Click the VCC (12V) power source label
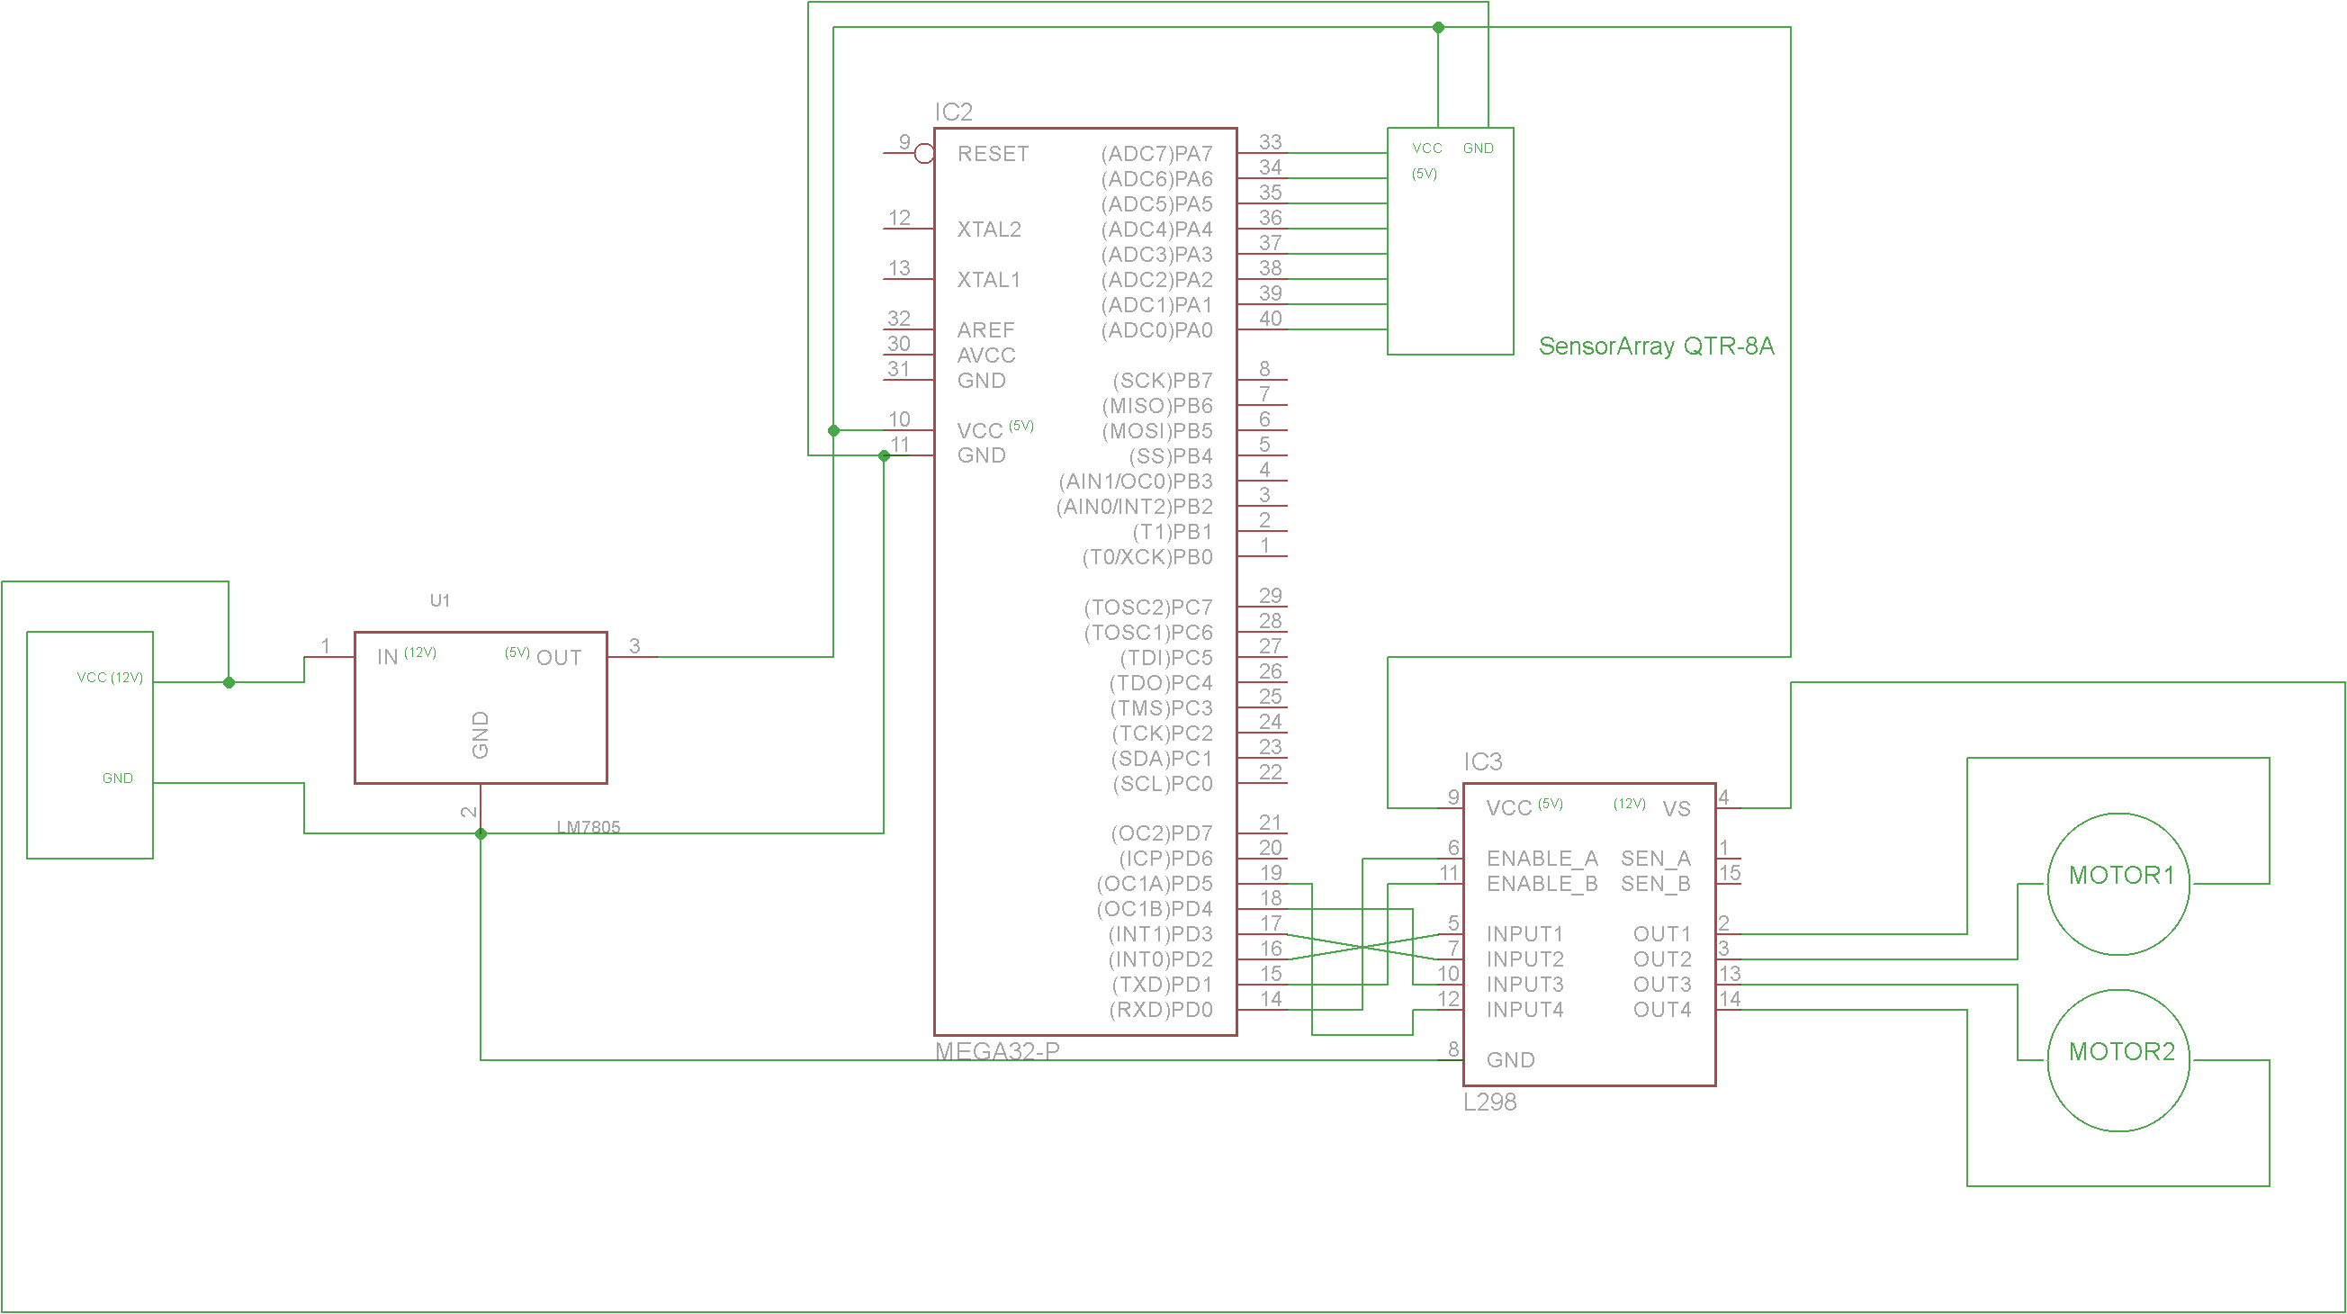 (x=111, y=678)
